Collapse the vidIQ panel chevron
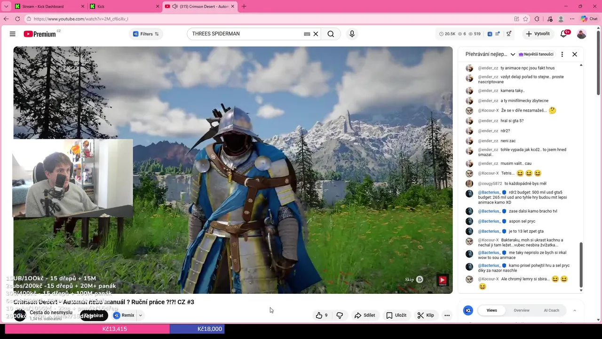 pyautogui.click(x=574, y=310)
